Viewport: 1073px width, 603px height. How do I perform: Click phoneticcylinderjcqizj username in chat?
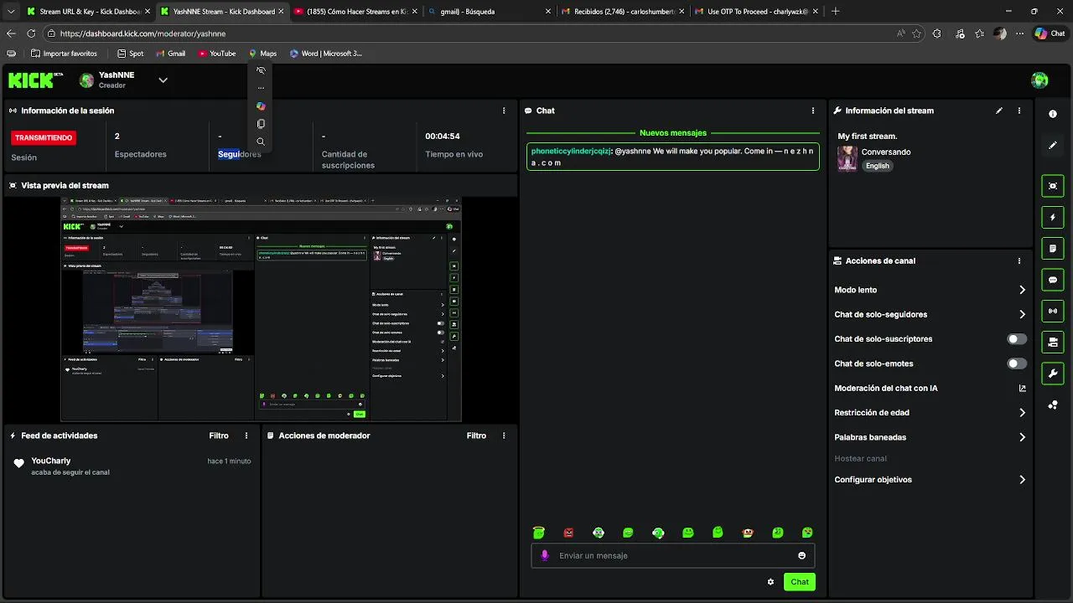click(571, 152)
